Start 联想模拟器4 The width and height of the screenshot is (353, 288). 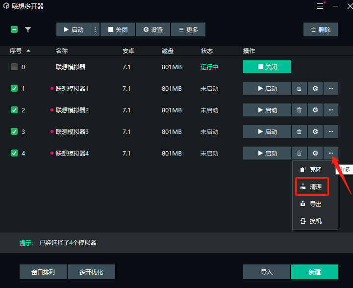267,153
